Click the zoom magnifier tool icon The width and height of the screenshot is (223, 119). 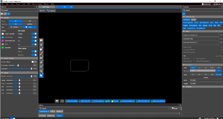41,71
